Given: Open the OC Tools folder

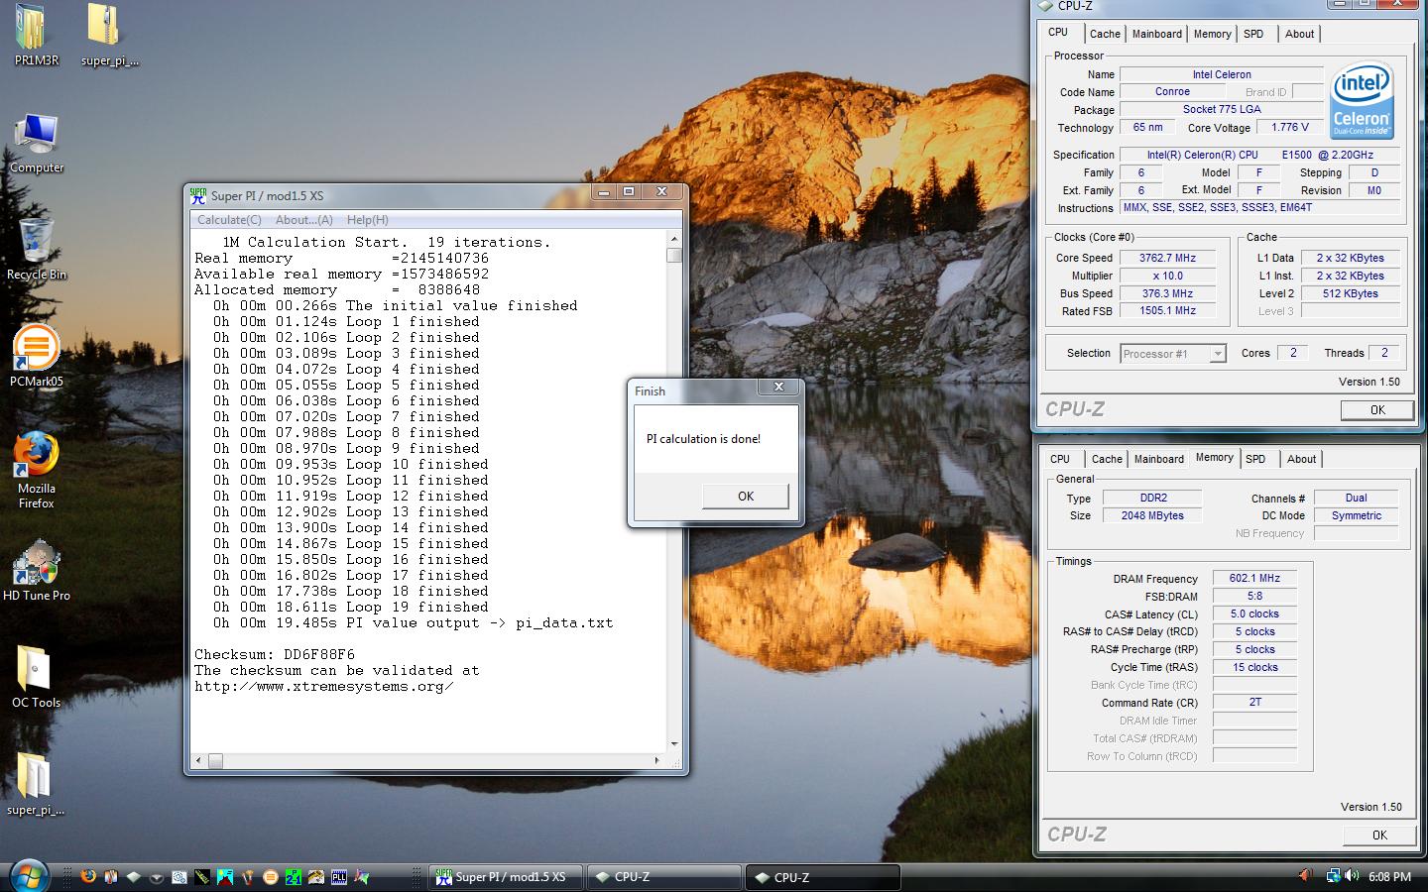Looking at the screenshot, I should pyautogui.click(x=37, y=677).
